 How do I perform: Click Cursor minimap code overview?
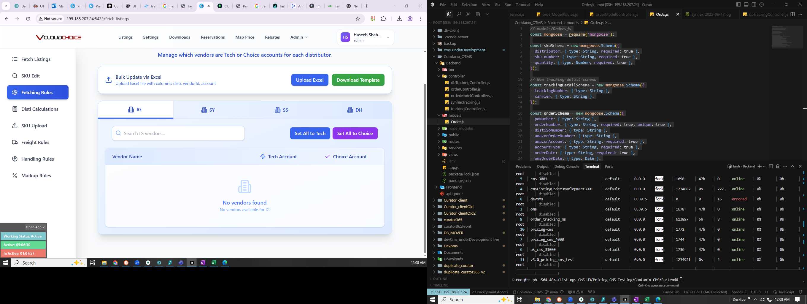(x=787, y=37)
